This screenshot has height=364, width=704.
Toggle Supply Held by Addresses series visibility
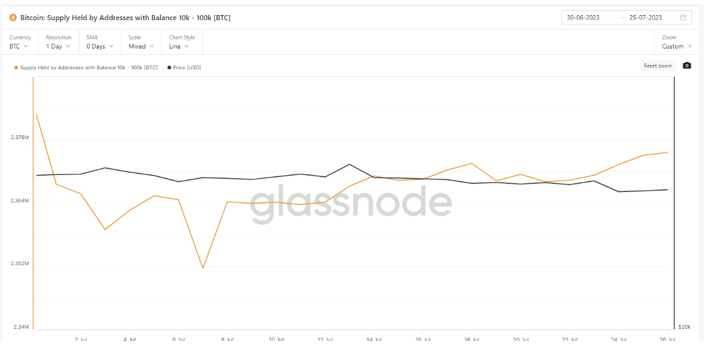[x=88, y=68]
